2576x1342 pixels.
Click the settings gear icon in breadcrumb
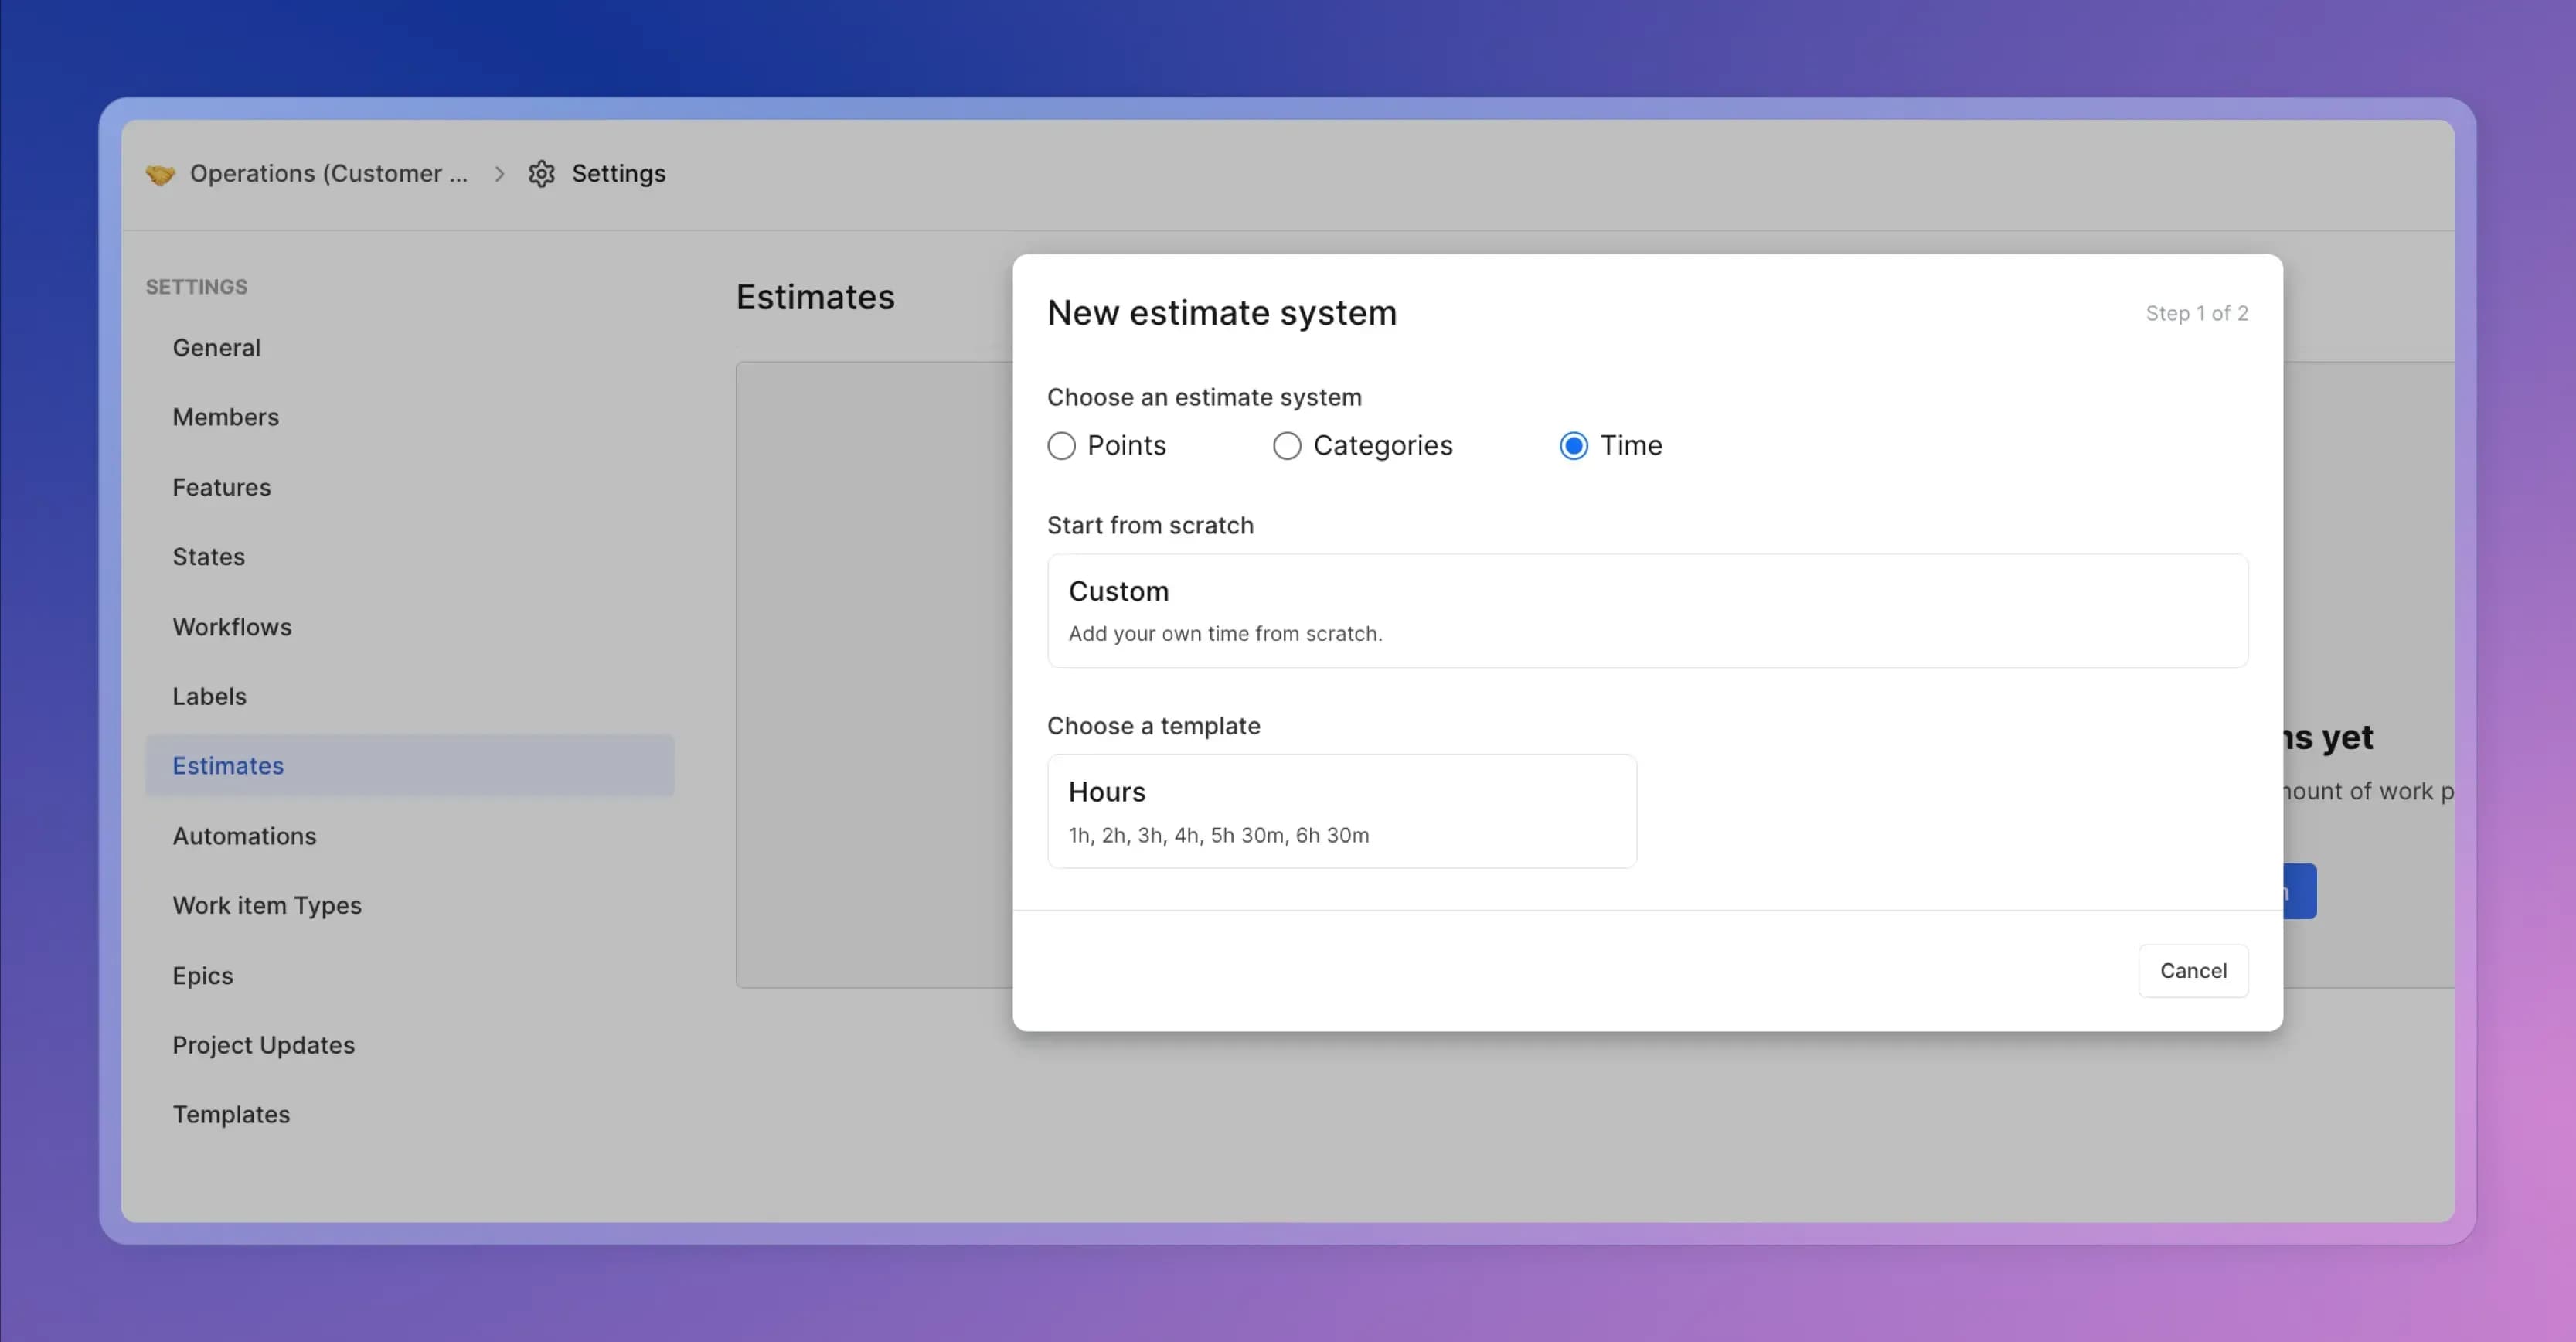541,173
